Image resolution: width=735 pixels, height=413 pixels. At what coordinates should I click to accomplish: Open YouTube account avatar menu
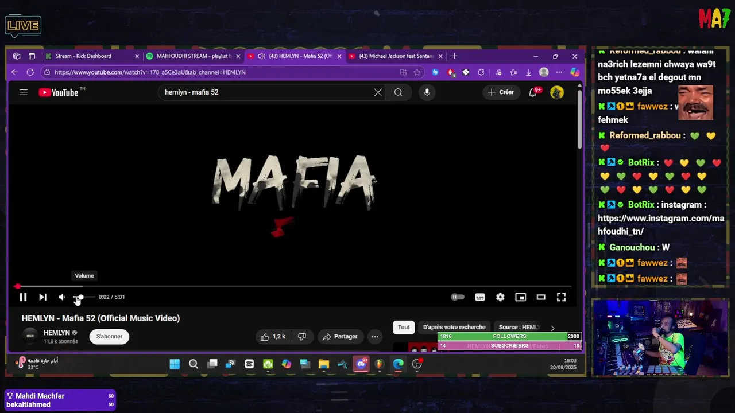point(557,92)
